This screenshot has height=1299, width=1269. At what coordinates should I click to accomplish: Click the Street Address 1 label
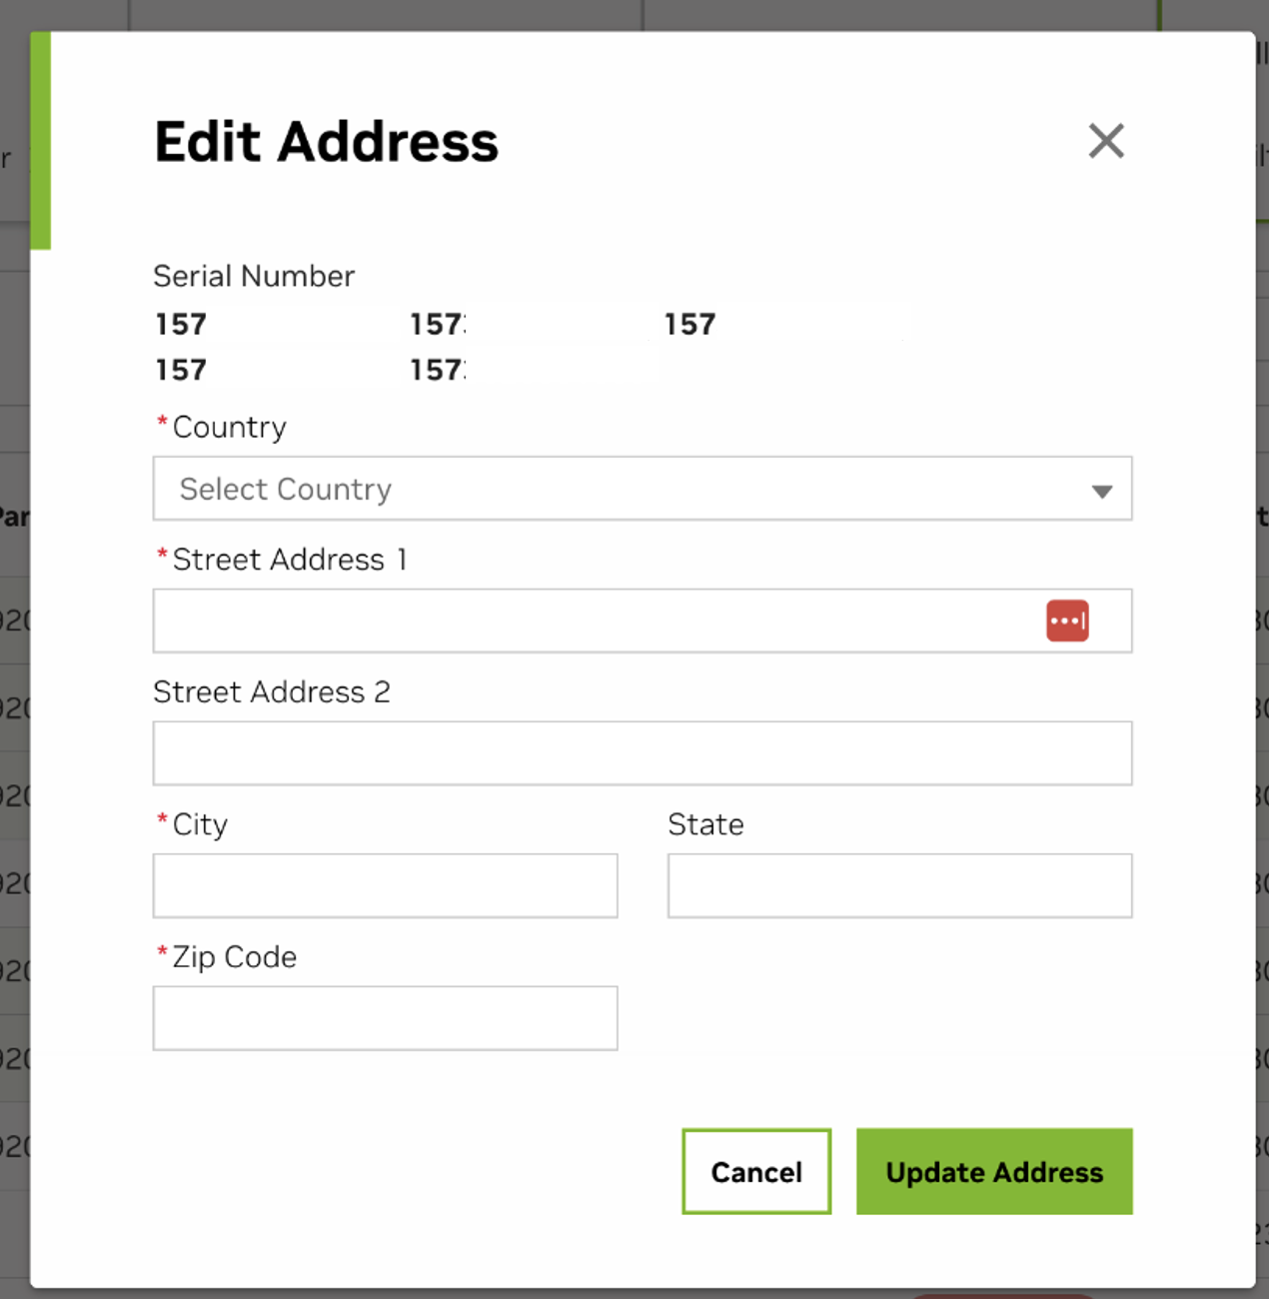[289, 560]
